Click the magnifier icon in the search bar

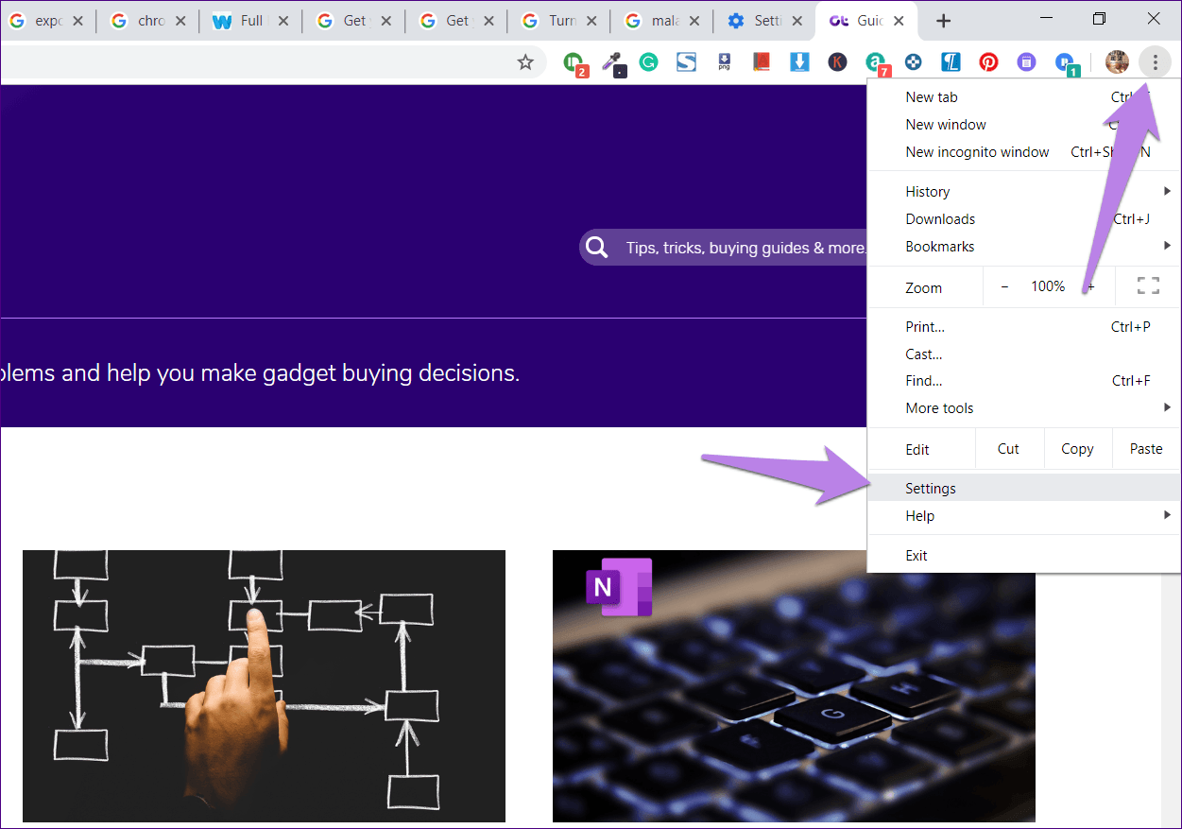[x=596, y=248]
